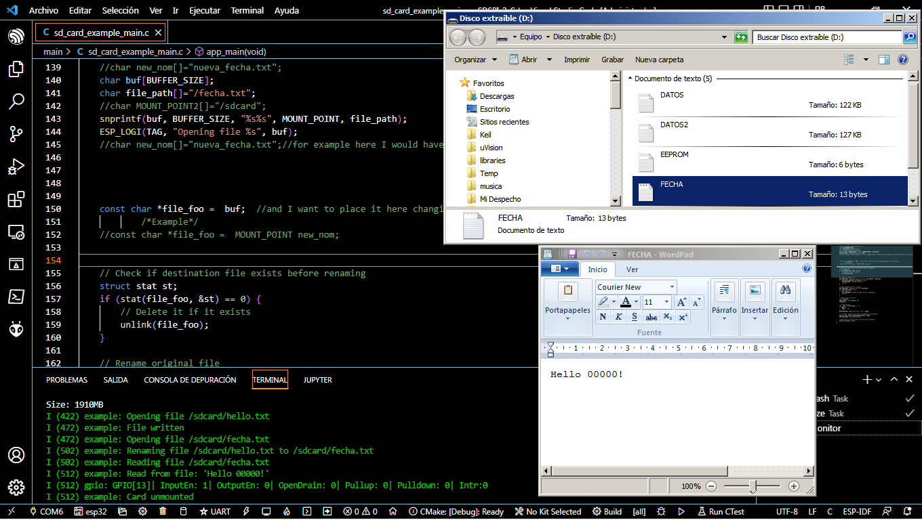This screenshot has height=520, width=922.
Task: Open Source Control view in the activity bar
Action: click(x=16, y=134)
